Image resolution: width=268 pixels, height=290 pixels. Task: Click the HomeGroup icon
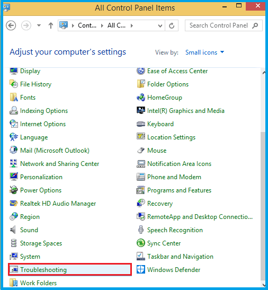click(x=141, y=98)
